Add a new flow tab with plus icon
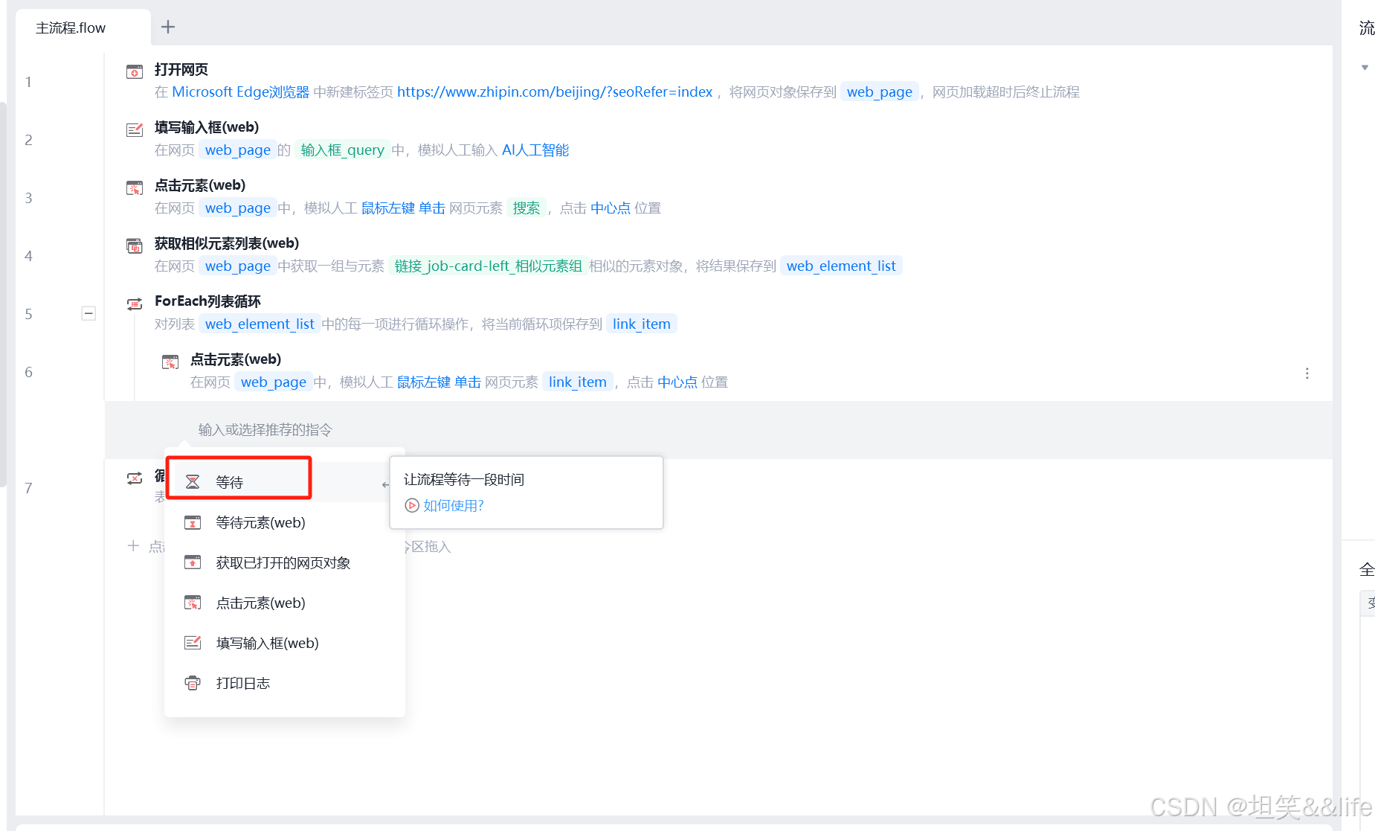Screen dimensions: 1375x831 point(168,27)
